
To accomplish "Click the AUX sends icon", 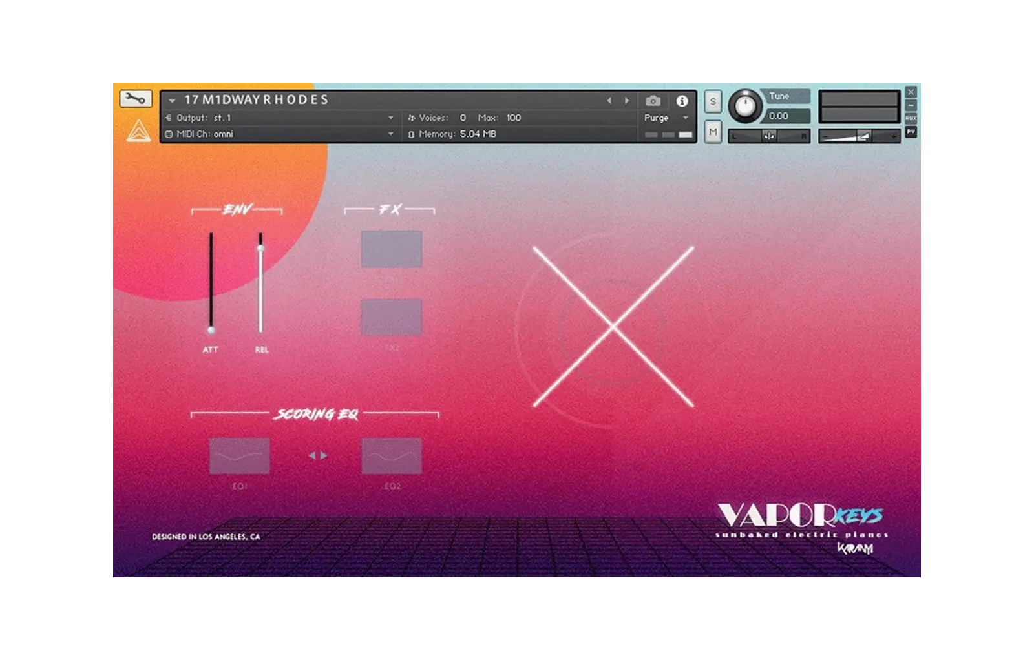I will pos(911,118).
